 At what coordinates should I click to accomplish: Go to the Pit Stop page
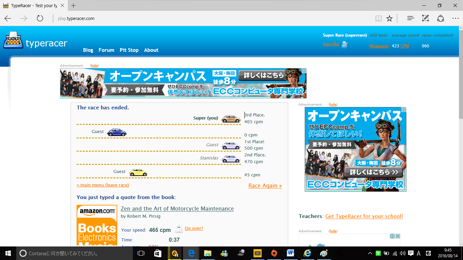[x=129, y=50]
